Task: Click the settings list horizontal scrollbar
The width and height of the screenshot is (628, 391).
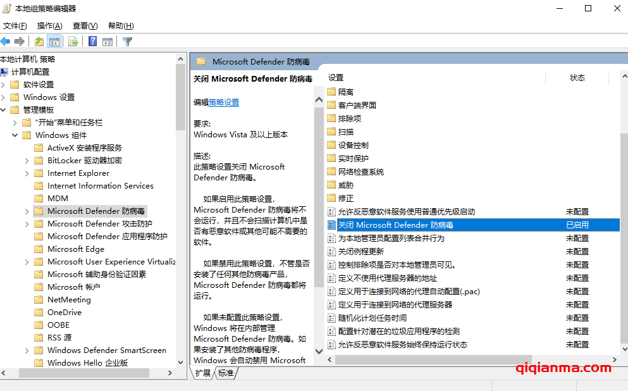Action: point(443,359)
